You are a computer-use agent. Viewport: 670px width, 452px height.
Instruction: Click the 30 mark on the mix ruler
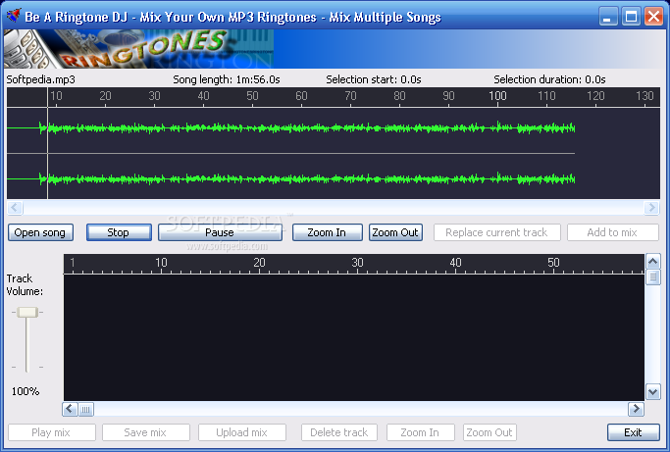[357, 263]
